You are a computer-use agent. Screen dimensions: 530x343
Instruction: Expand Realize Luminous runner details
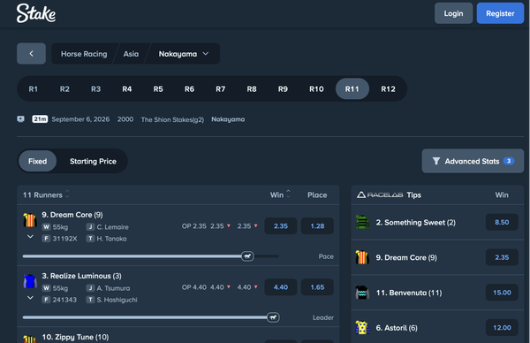pyautogui.click(x=30, y=298)
